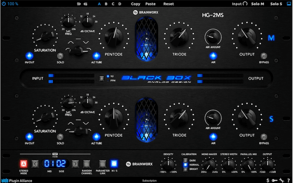This screenshot has height=183, width=293.
Task: Toggle Mid channel IN/OUT LED button
Action: tap(29, 56)
